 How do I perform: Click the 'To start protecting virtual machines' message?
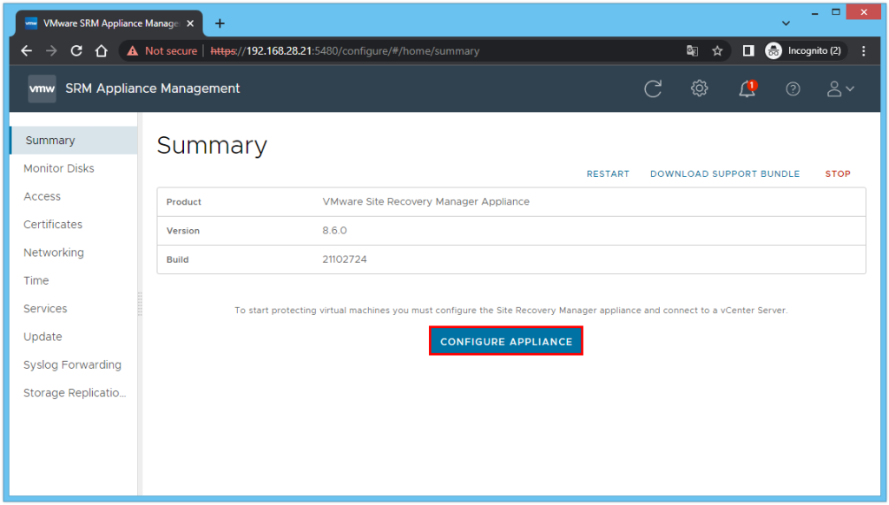coord(510,310)
